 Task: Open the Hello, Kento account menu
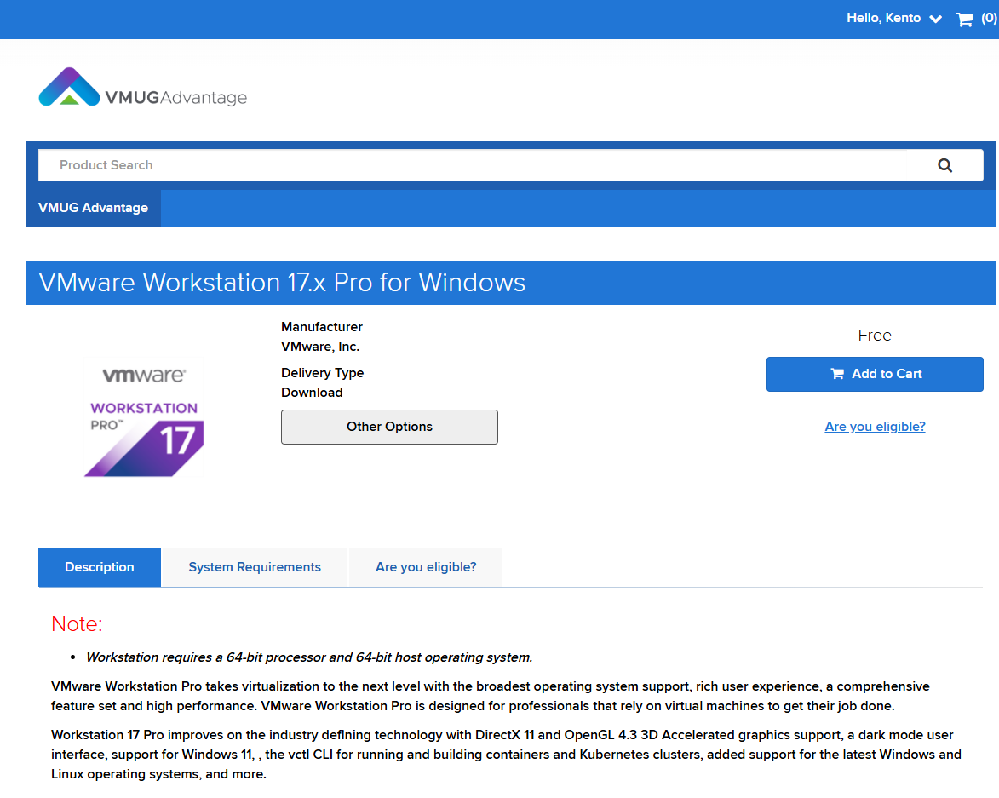(x=883, y=18)
